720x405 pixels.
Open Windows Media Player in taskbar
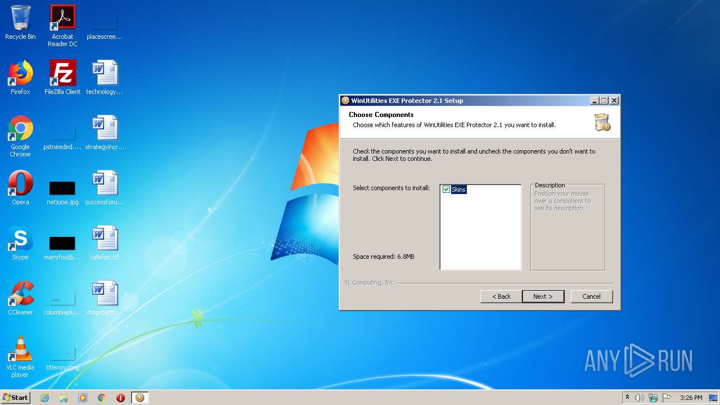83,398
